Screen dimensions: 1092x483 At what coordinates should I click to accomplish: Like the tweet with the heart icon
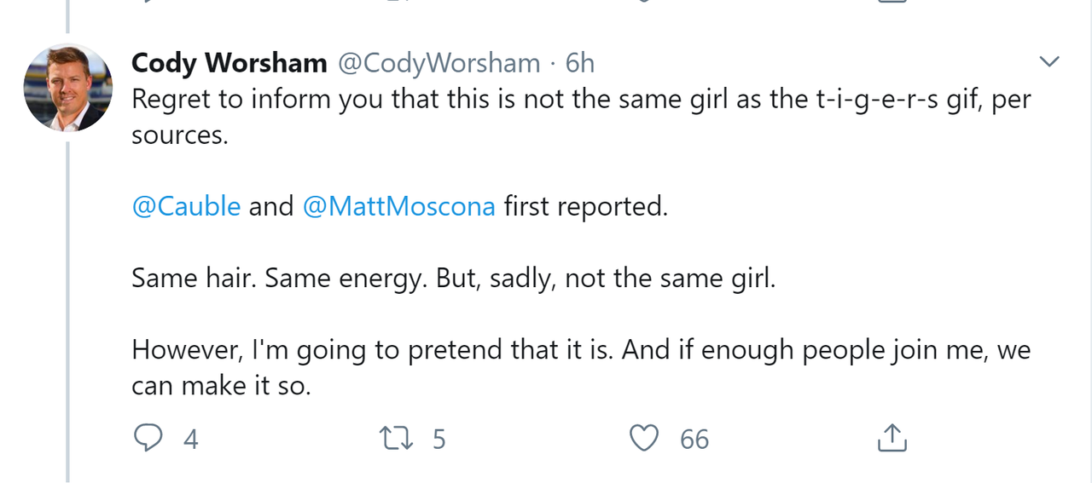(x=644, y=438)
